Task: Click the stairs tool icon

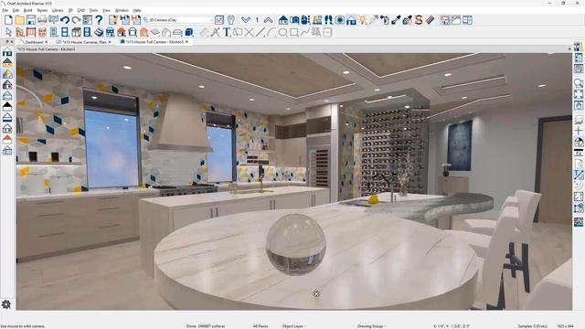Action: point(99,32)
